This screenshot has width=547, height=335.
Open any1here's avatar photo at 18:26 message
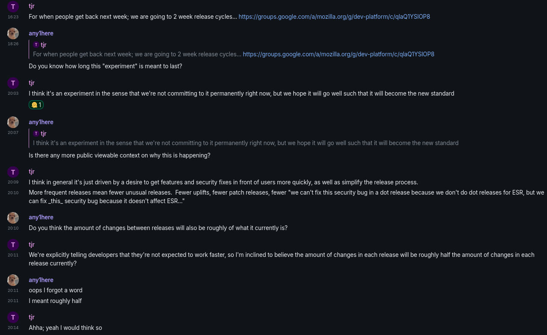pyautogui.click(x=13, y=33)
